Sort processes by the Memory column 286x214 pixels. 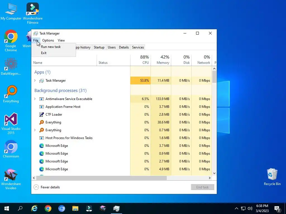coord(161,60)
